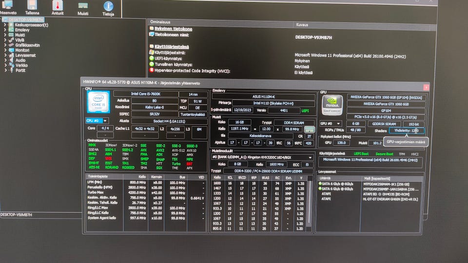
Task: Click the Emolevy tree icon
Action: coord(11,30)
